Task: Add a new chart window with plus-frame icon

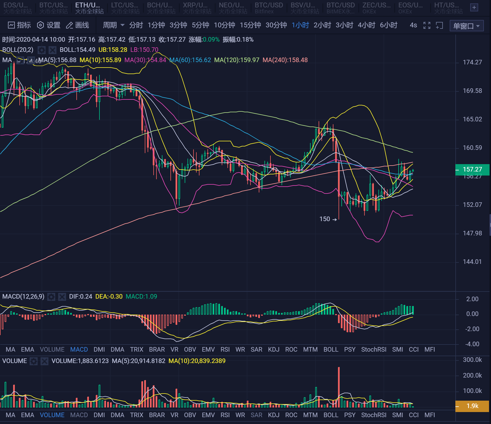Action: click(x=439, y=25)
